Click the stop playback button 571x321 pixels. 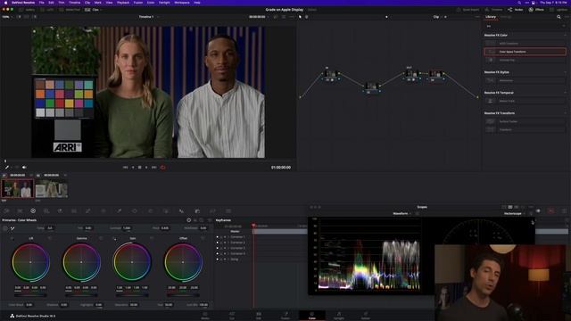click(x=140, y=168)
